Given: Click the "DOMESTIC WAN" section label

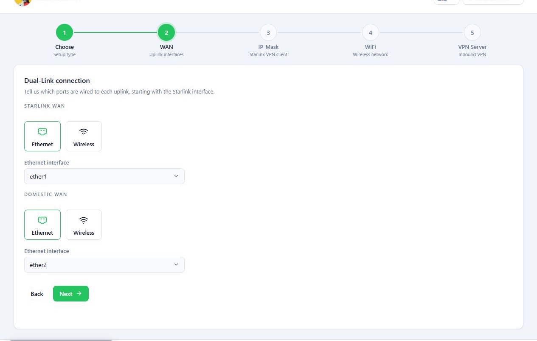Looking at the screenshot, I should (46, 194).
